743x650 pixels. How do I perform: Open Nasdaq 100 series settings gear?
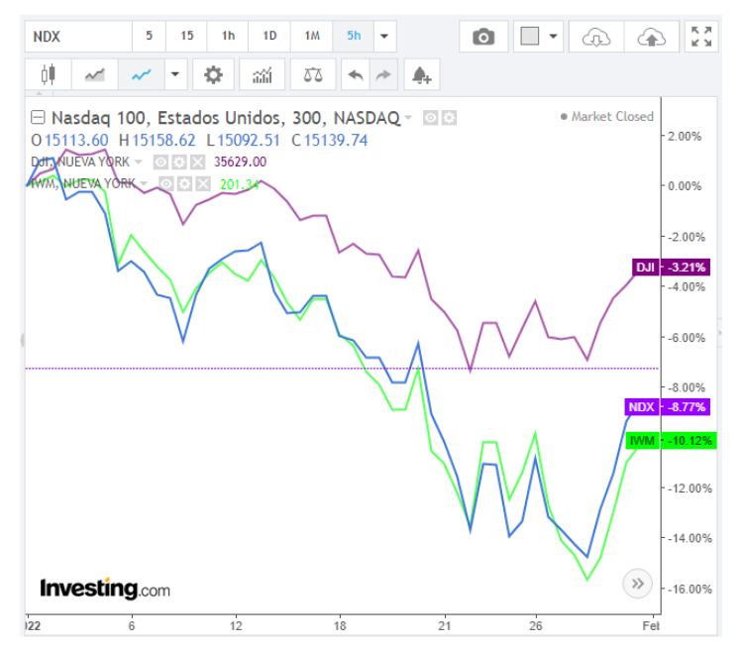pyautogui.click(x=449, y=118)
